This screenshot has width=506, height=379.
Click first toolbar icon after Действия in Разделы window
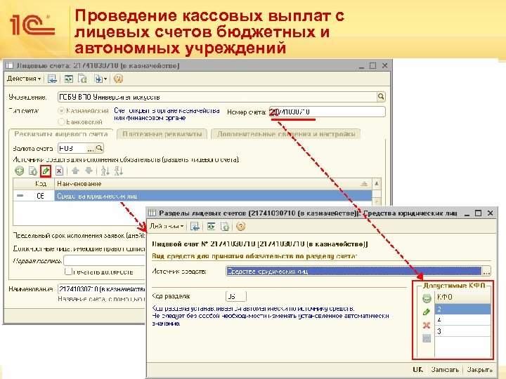(195, 226)
